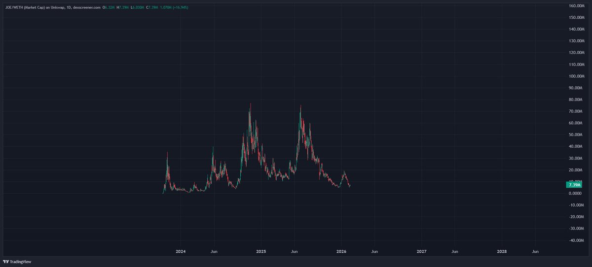This screenshot has width=592, height=267.
Task: Click the high value H7.39M in header
Action: pos(122,7)
